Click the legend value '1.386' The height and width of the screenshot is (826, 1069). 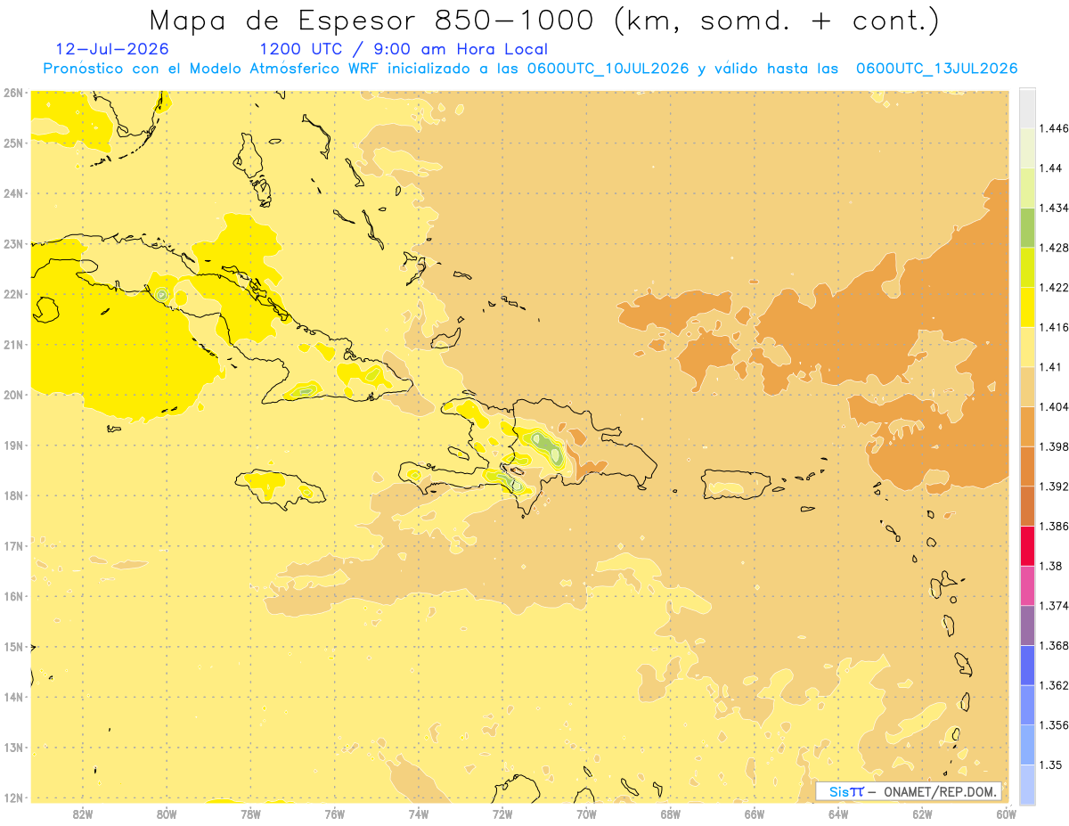(1054, 527)
